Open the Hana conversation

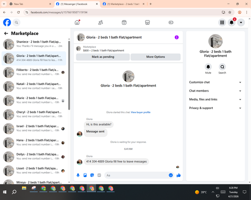coord(34,143)
